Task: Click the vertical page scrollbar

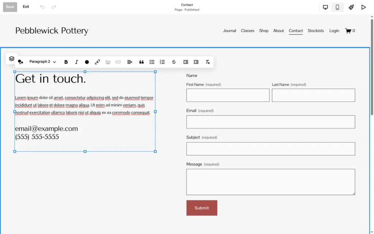Action: pyautogui.click(x=372, y=67)
